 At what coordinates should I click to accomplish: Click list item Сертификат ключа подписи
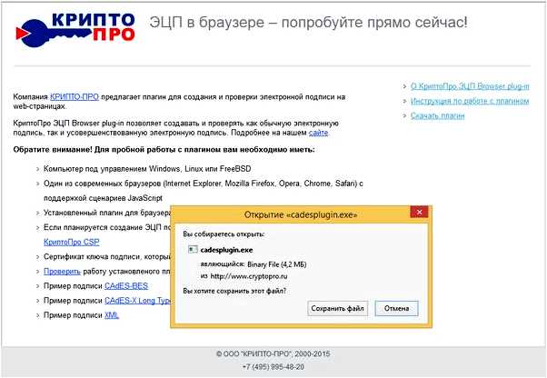tap(106, 256)
